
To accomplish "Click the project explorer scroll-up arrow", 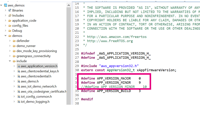I will (69, 5).
